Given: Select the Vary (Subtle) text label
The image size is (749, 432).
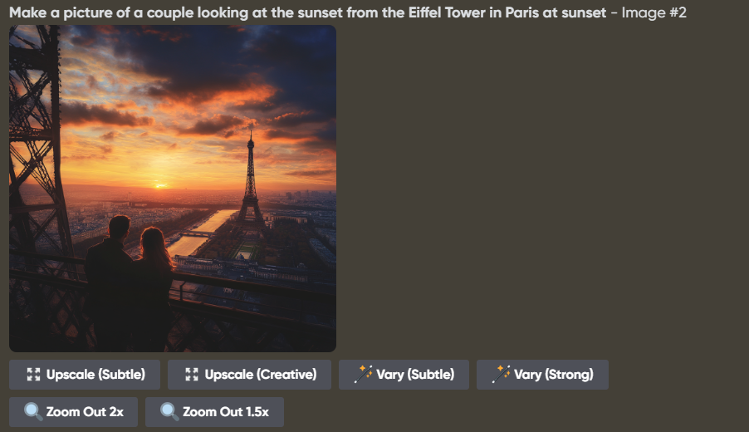Looking at the screenshot, I should click(415, 374).
